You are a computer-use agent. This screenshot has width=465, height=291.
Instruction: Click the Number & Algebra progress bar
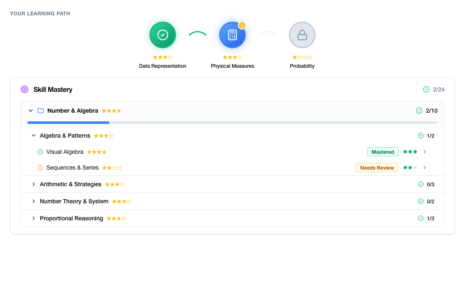232,123
